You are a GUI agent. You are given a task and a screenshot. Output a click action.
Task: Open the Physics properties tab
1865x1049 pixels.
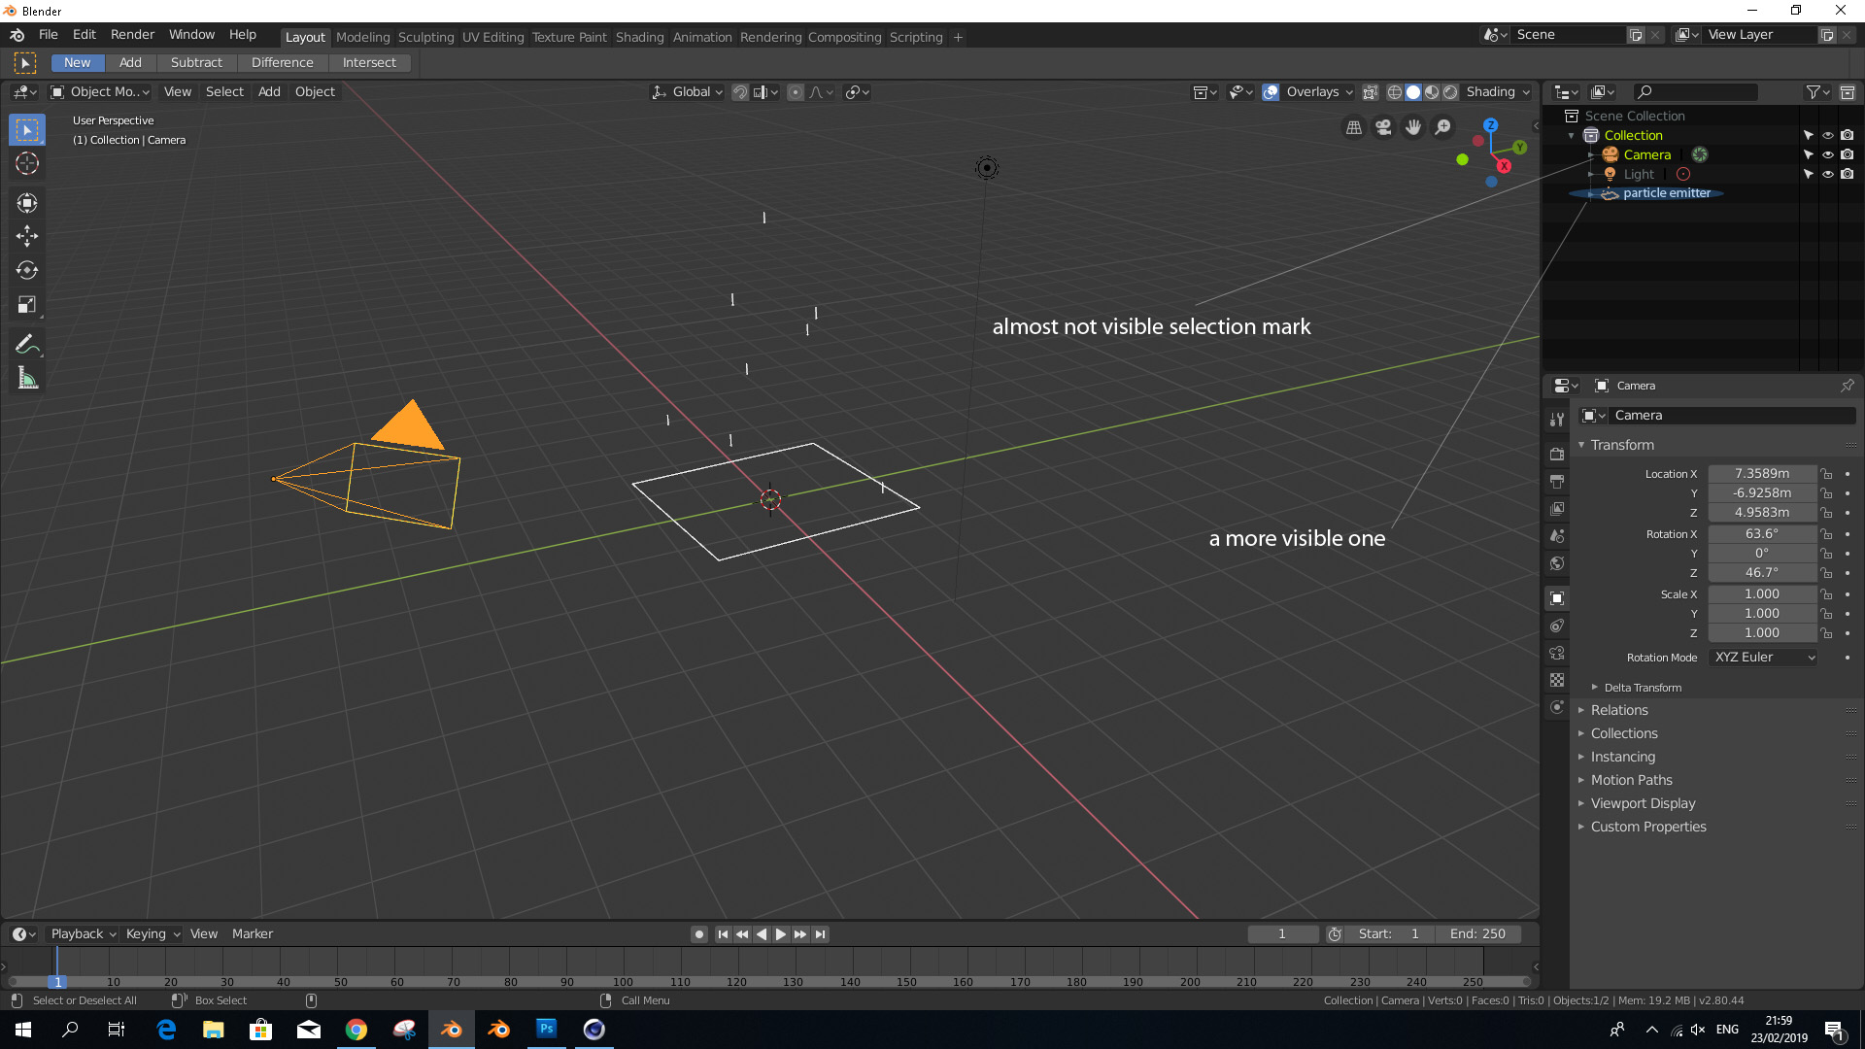[x=1557, y=707]
